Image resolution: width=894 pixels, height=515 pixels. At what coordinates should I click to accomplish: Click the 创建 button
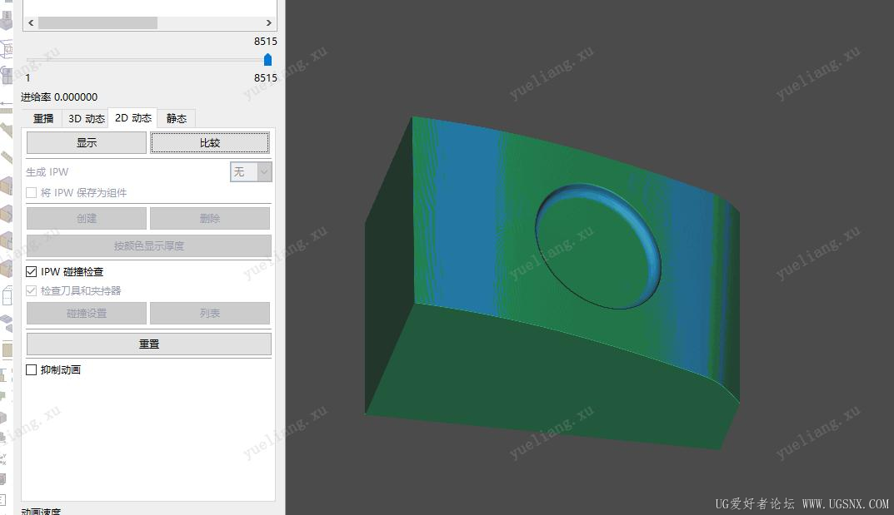click(87, 219)
